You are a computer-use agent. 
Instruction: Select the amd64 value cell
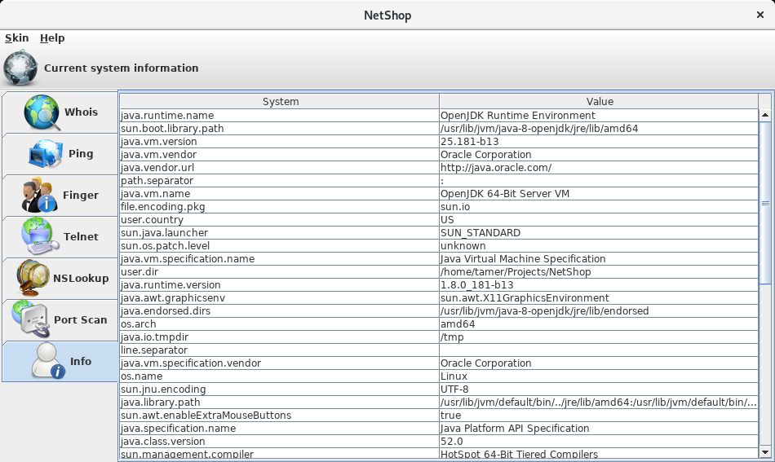point(599,323)
